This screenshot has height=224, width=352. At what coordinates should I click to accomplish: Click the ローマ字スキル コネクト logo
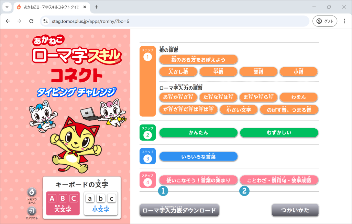point(77,59)
